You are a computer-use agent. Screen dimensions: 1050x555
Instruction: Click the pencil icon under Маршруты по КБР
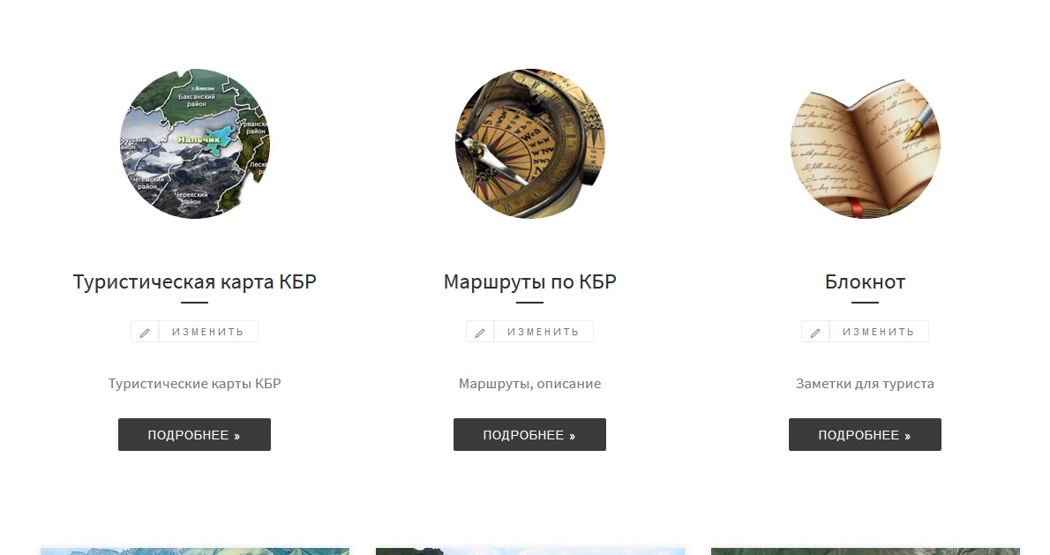(480, 332)
